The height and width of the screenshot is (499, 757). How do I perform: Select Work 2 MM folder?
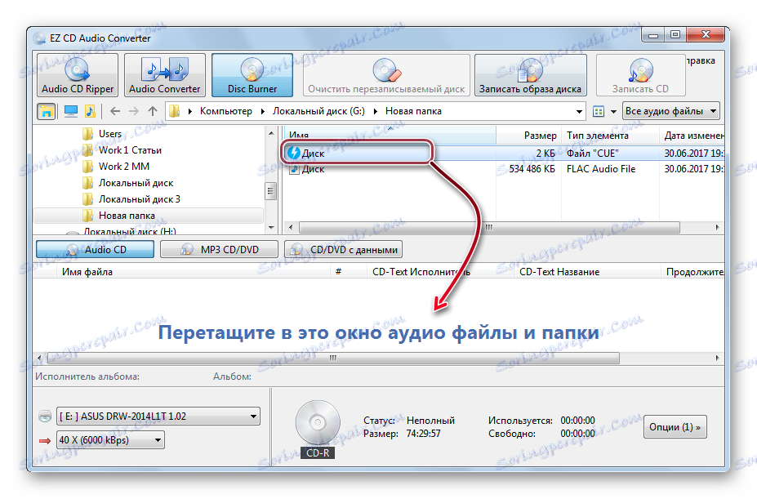tap(124, 167)
